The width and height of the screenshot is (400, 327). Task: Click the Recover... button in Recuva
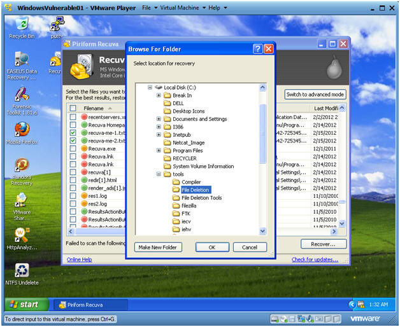[x=324, y=244]
